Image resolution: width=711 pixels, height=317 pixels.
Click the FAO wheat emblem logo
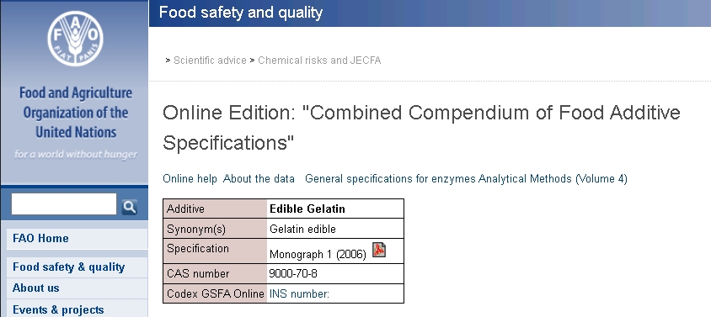pos(75,39)
